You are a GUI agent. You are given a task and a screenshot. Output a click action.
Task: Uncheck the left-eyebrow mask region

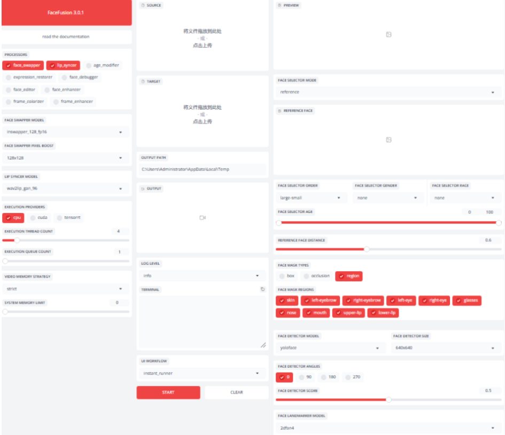click(x=320, y=300)
